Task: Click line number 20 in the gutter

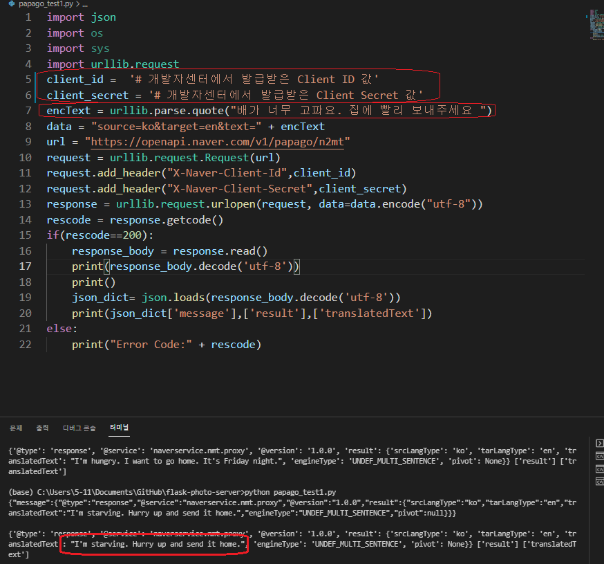Action: (25, 313)
